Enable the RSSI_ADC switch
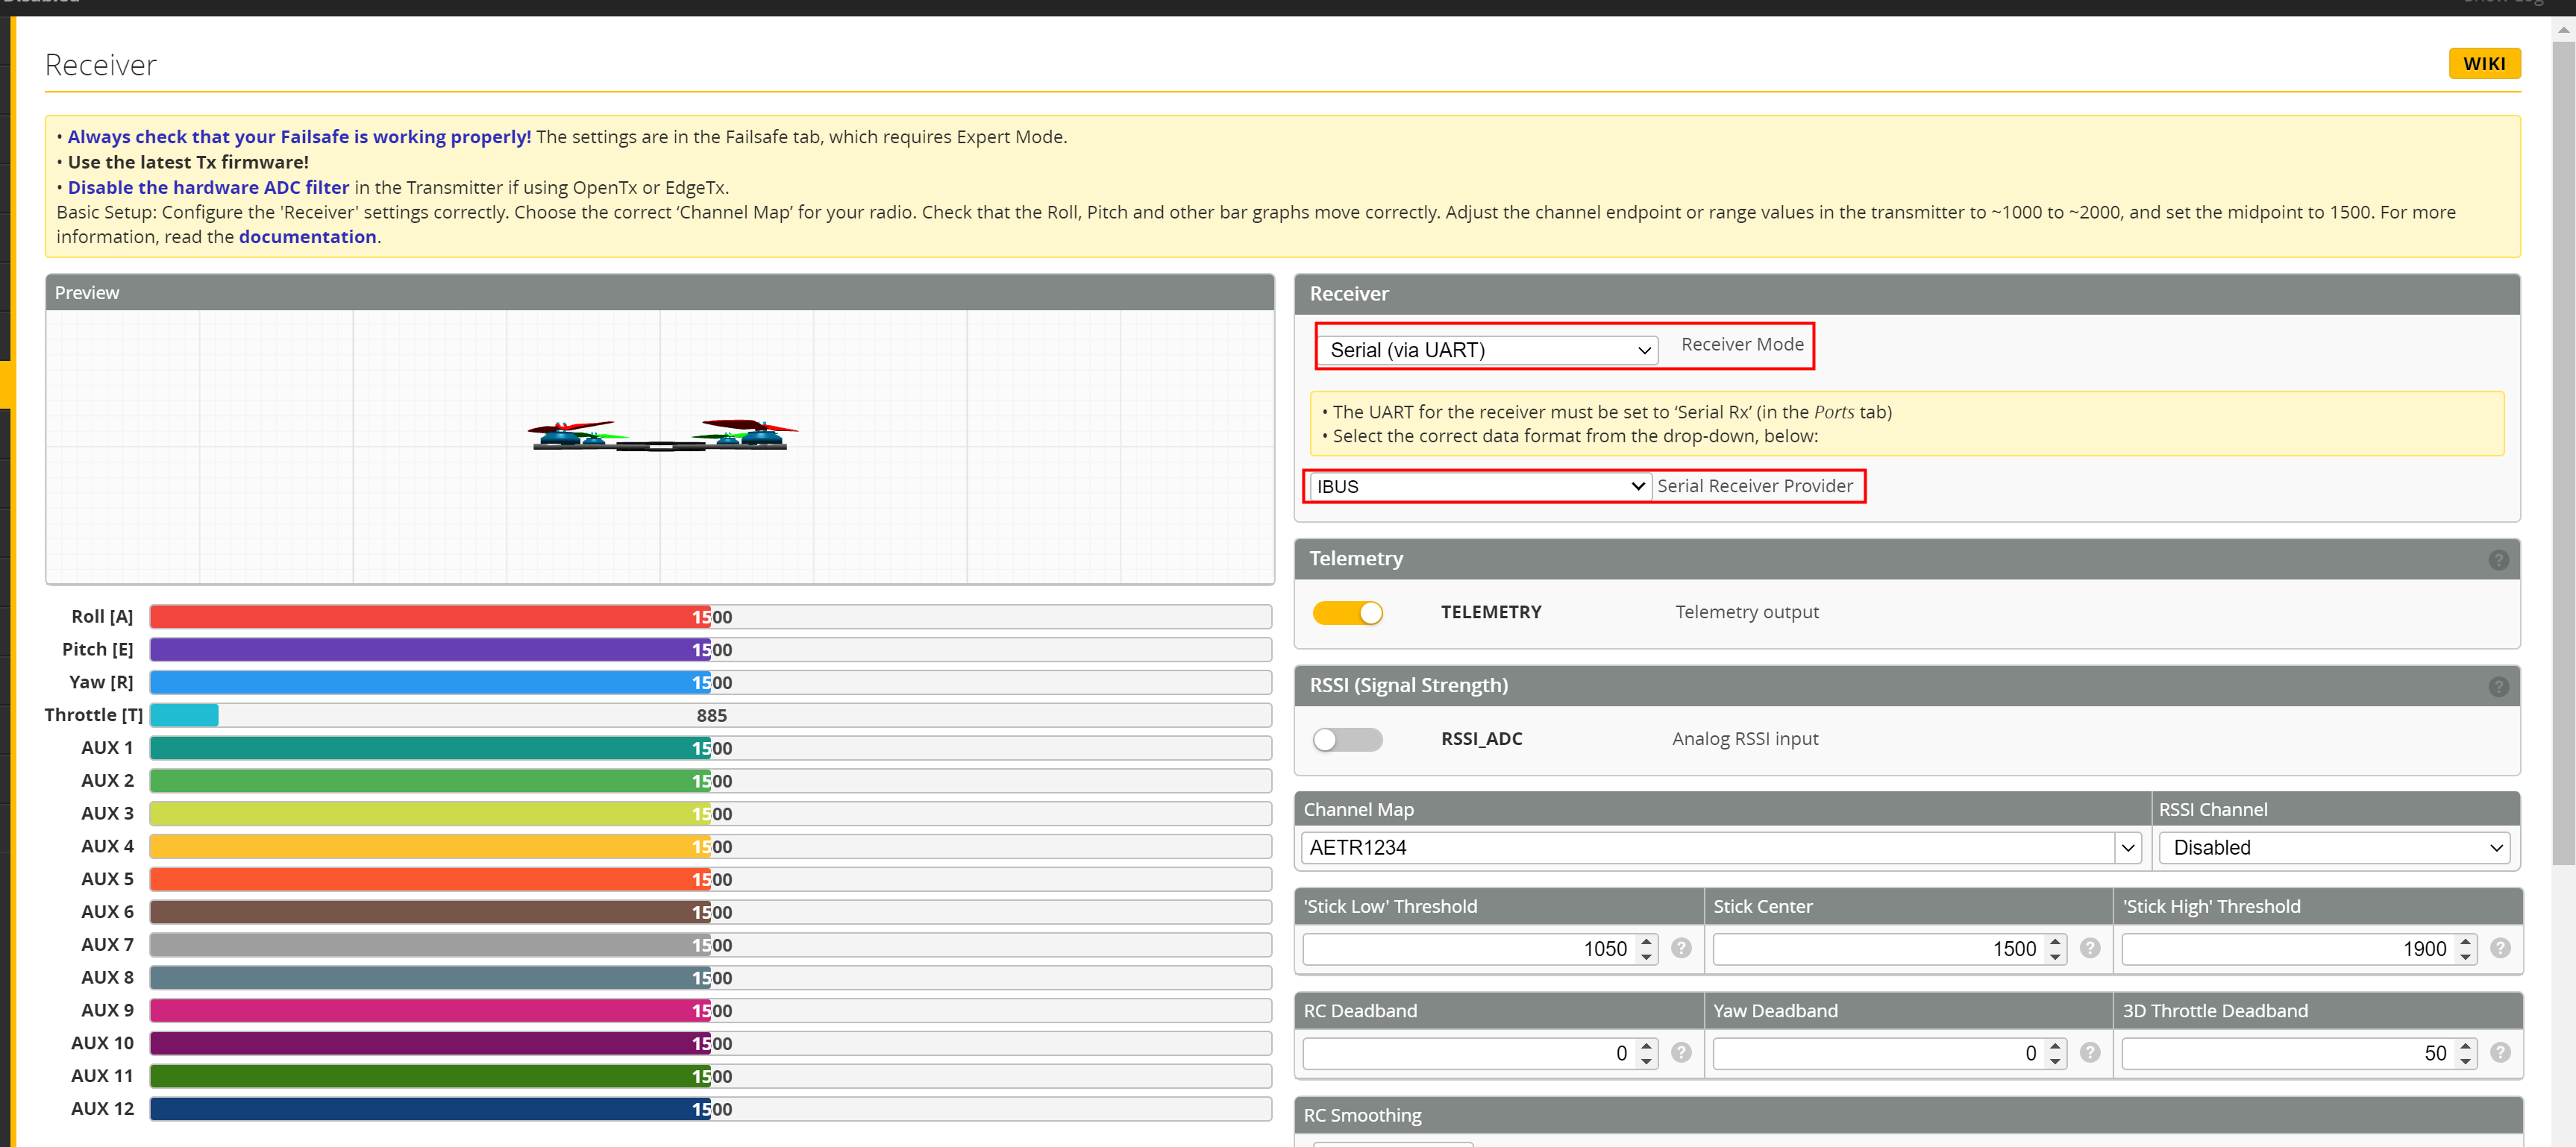 pyautogui.click(x=1347, y=739)
